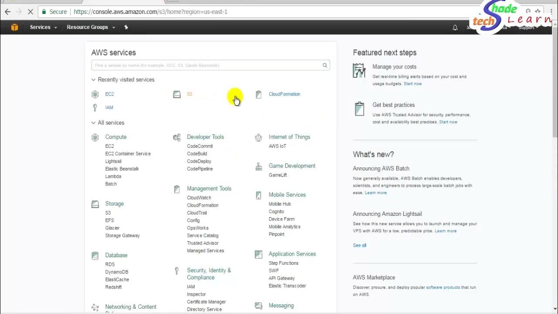Open API Gateway under Application Services
The width and height of the screenshot is (558, 314).
point(282,278)
